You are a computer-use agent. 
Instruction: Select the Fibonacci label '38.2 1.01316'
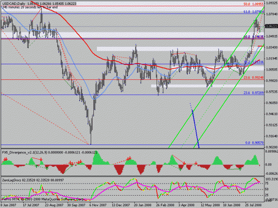tap(254, 62)
